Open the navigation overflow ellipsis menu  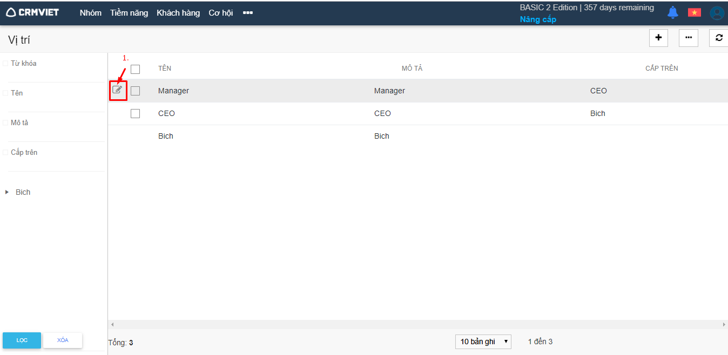point(248,13)
